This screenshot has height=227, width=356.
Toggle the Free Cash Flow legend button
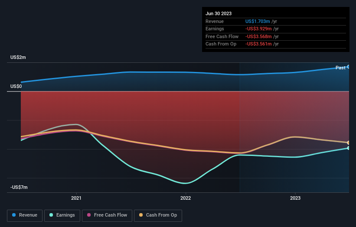(107, 215)
